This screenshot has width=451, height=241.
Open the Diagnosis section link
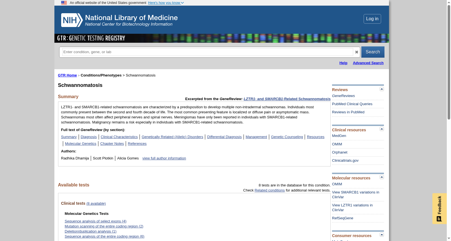(89, 137)
